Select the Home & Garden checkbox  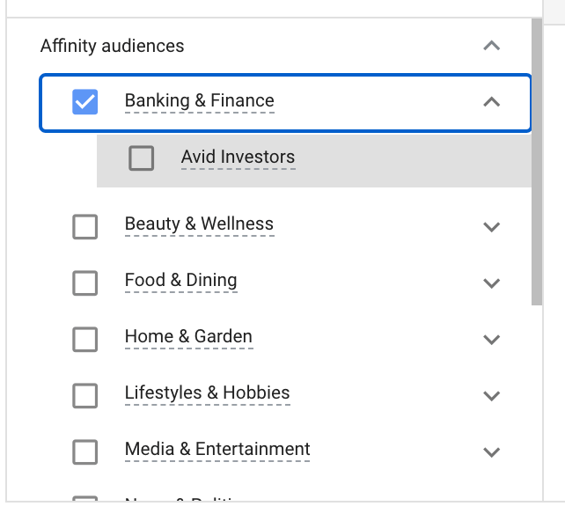[x=85, y=340]
